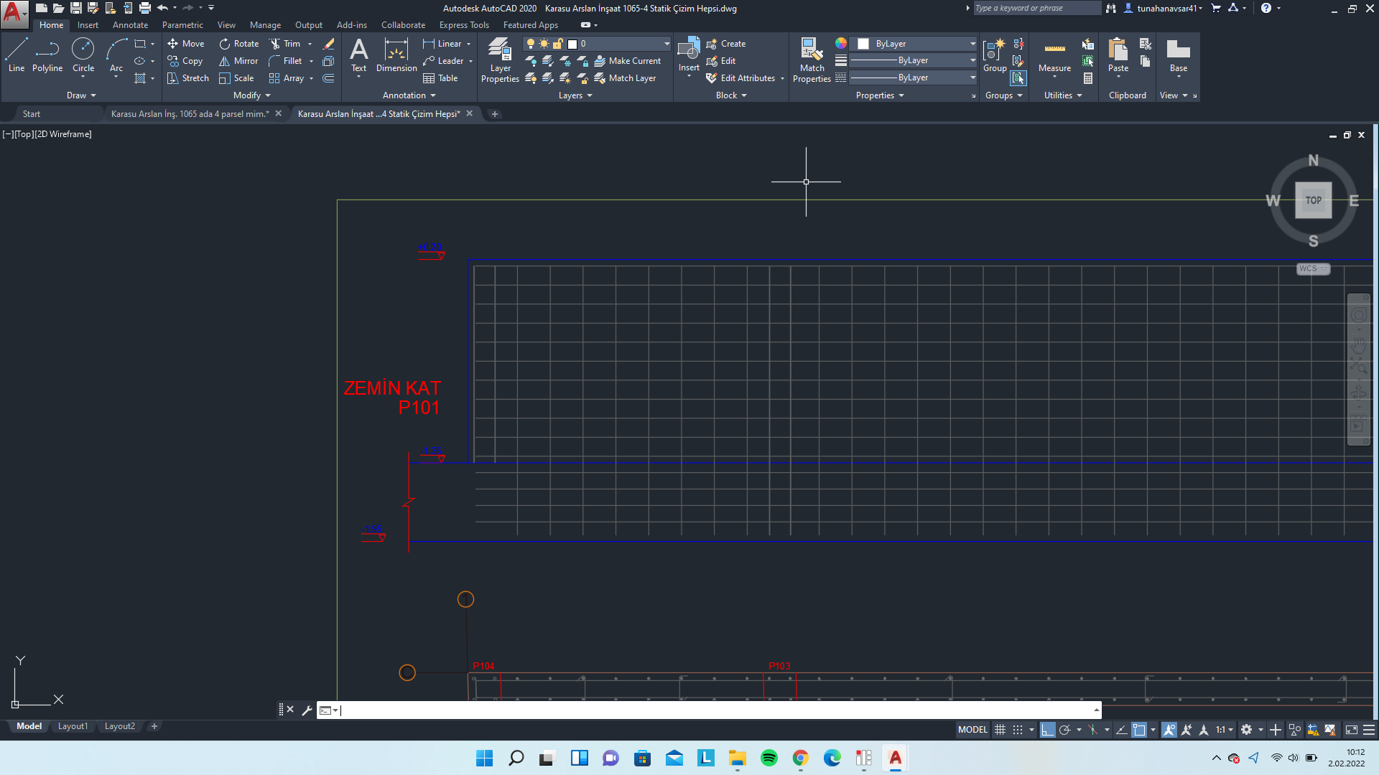Click Match Layer button
The width and height of the screenshot is (1379, 775).
[x=625, y=78]
